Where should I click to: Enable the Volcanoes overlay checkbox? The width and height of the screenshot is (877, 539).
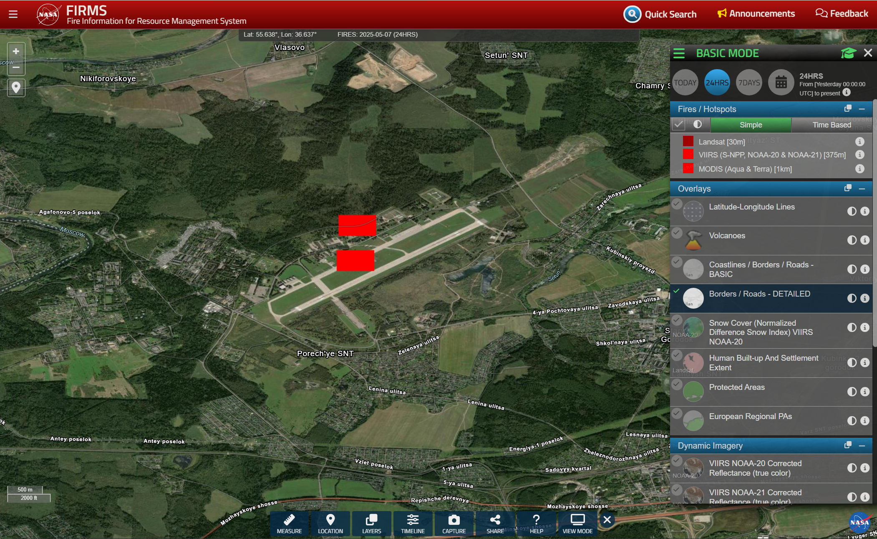click(677, 232)
